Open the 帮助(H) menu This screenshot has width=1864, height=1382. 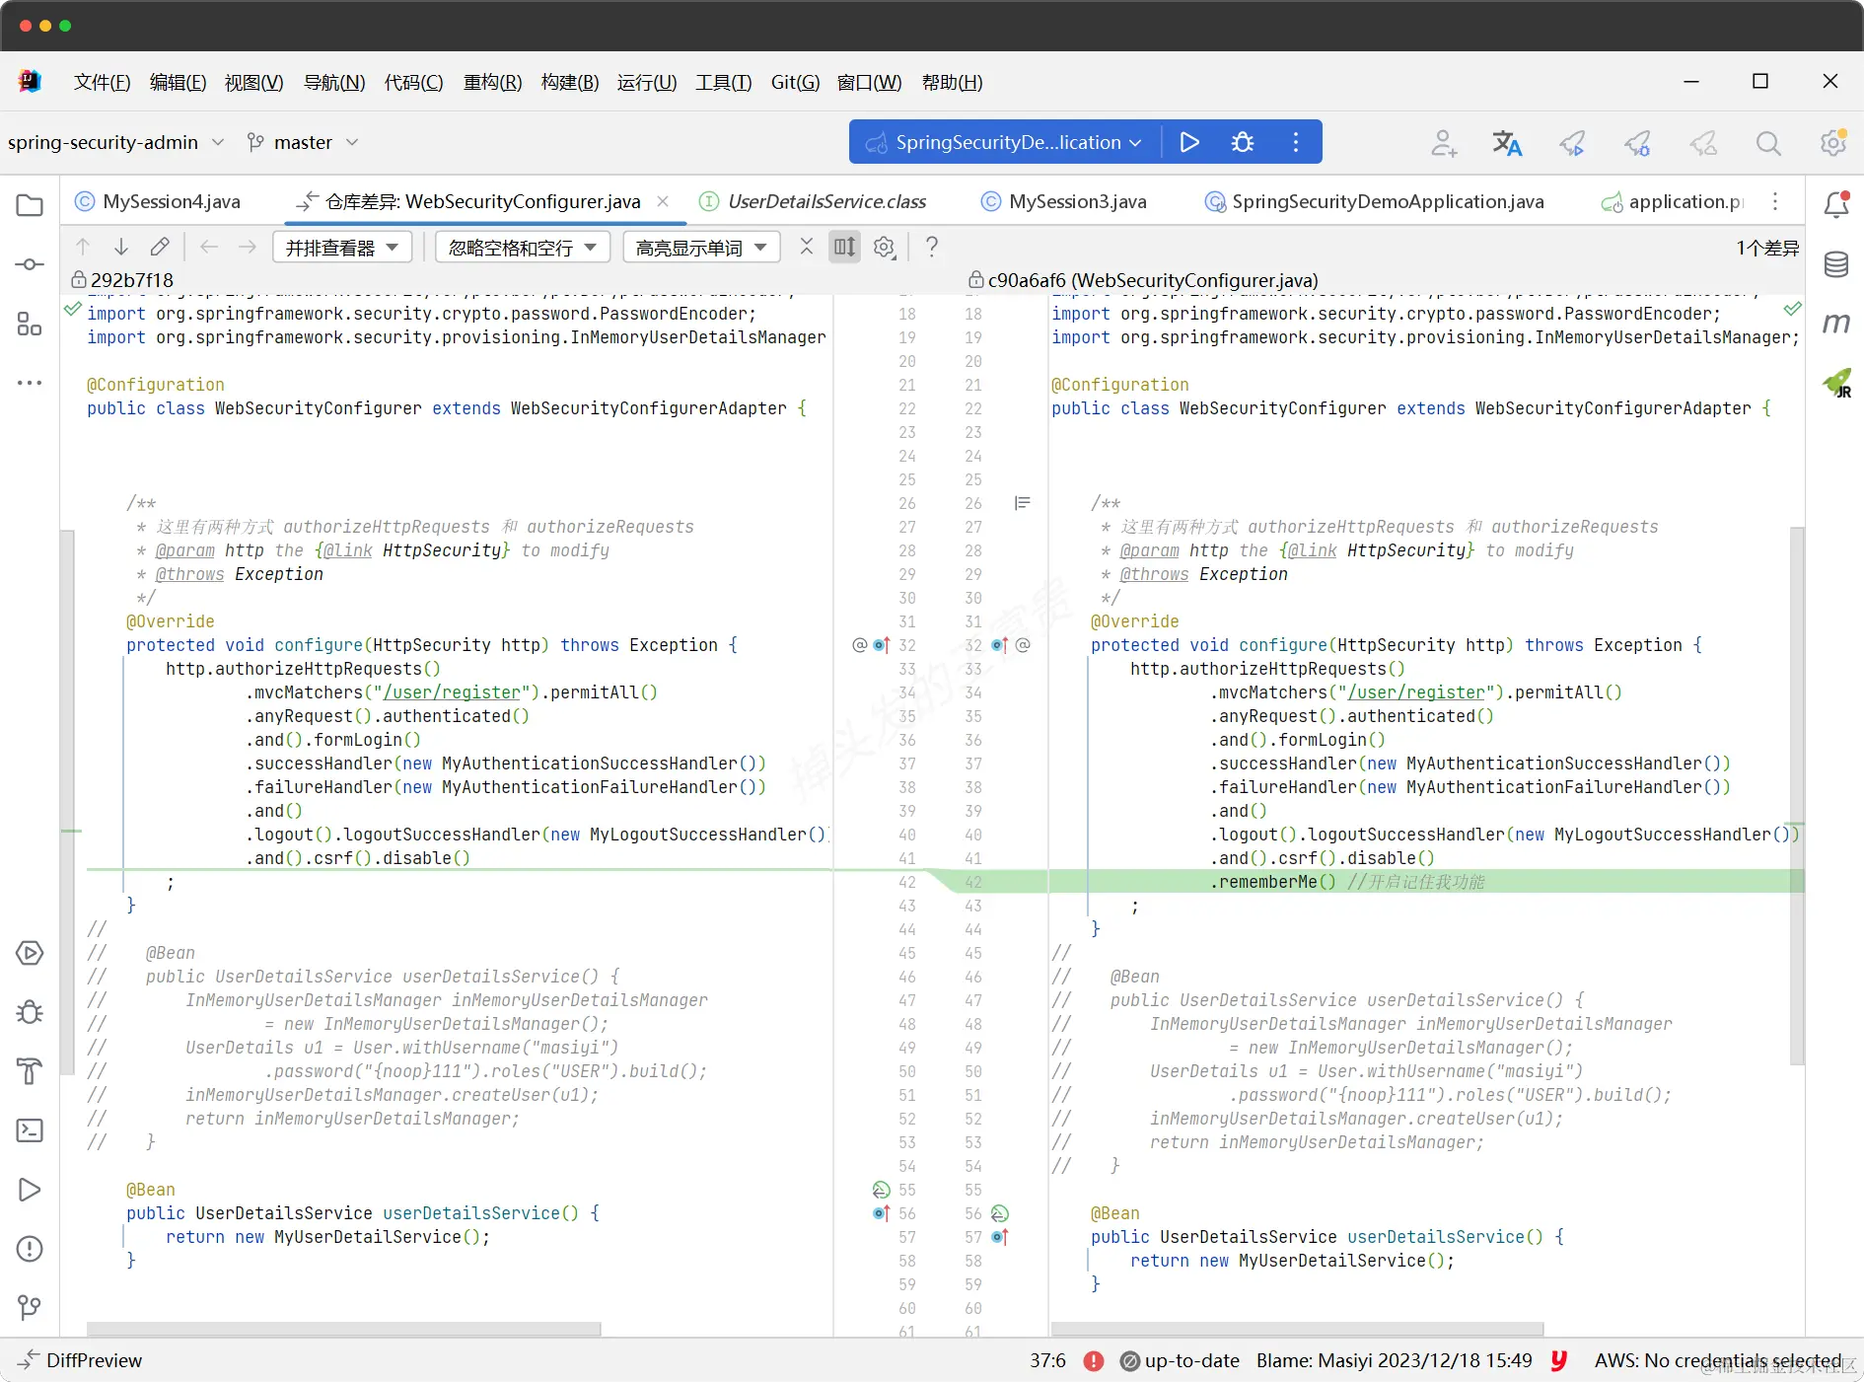[952, 82]
